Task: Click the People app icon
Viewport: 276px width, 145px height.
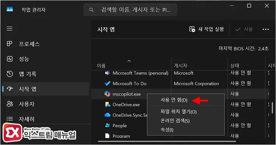Action: pyautogui.click(x=107, y=125)
